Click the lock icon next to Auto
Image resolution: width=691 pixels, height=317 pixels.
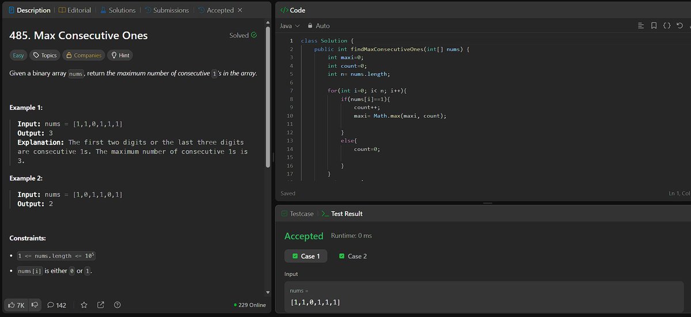[x=310, y=26]
